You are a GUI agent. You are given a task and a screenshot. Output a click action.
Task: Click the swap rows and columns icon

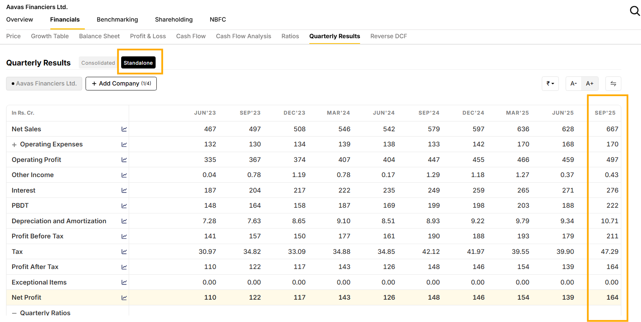[613, 84]
